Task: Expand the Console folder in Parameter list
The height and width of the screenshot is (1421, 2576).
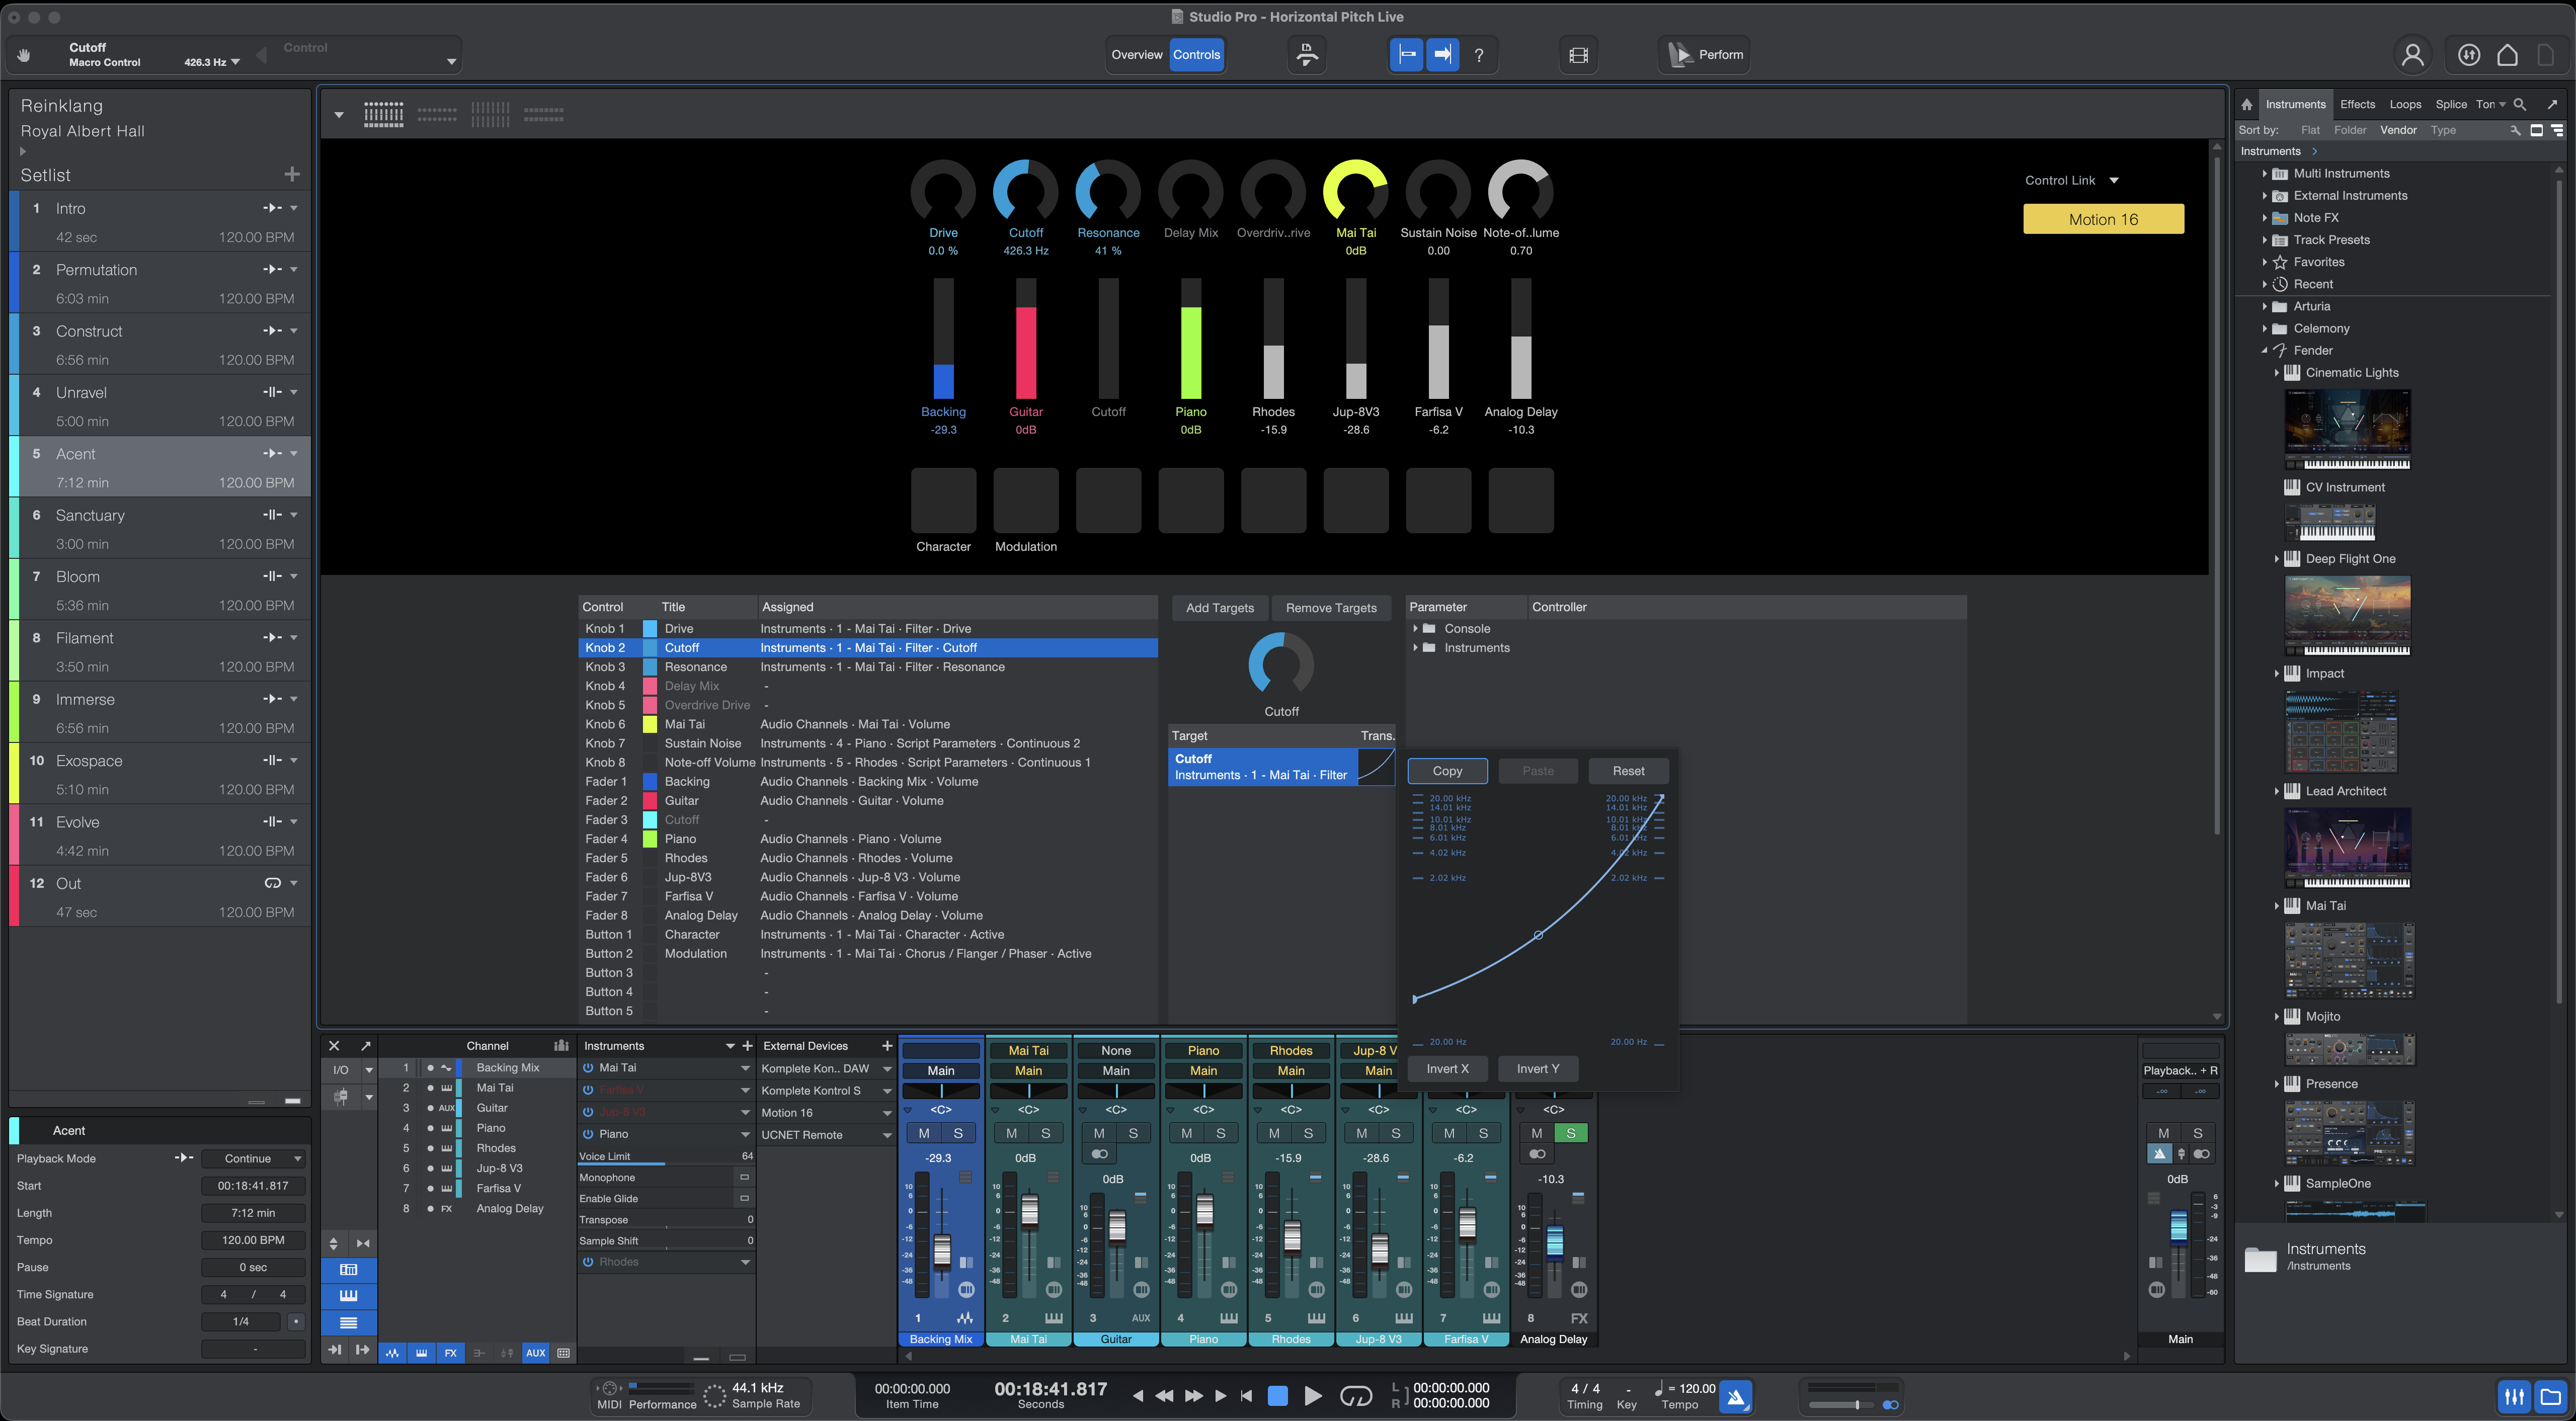Action: [1416, 629]
